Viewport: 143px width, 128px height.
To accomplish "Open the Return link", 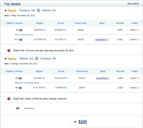I will [12, 58].
